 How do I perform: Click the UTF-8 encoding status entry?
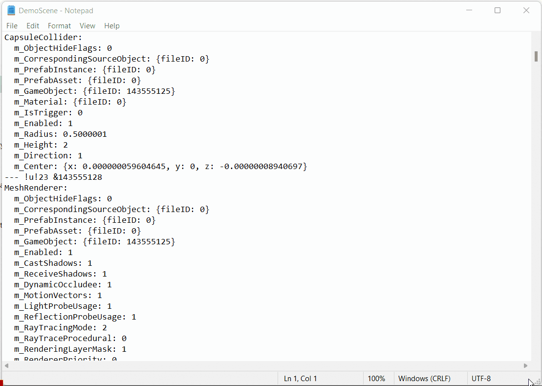point(481,378)
